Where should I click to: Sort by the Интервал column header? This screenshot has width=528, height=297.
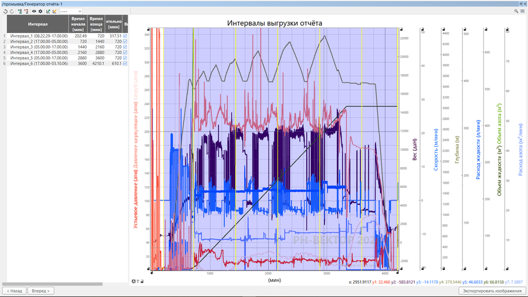coord(38,24)
